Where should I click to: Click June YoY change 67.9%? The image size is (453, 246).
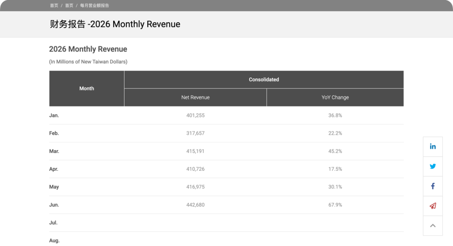click(335, 205)
